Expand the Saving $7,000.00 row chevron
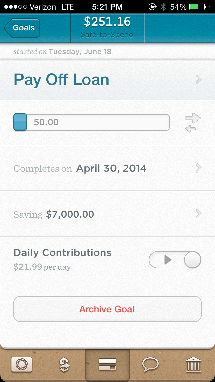The image size is (215, 382). tap(198, 214)
